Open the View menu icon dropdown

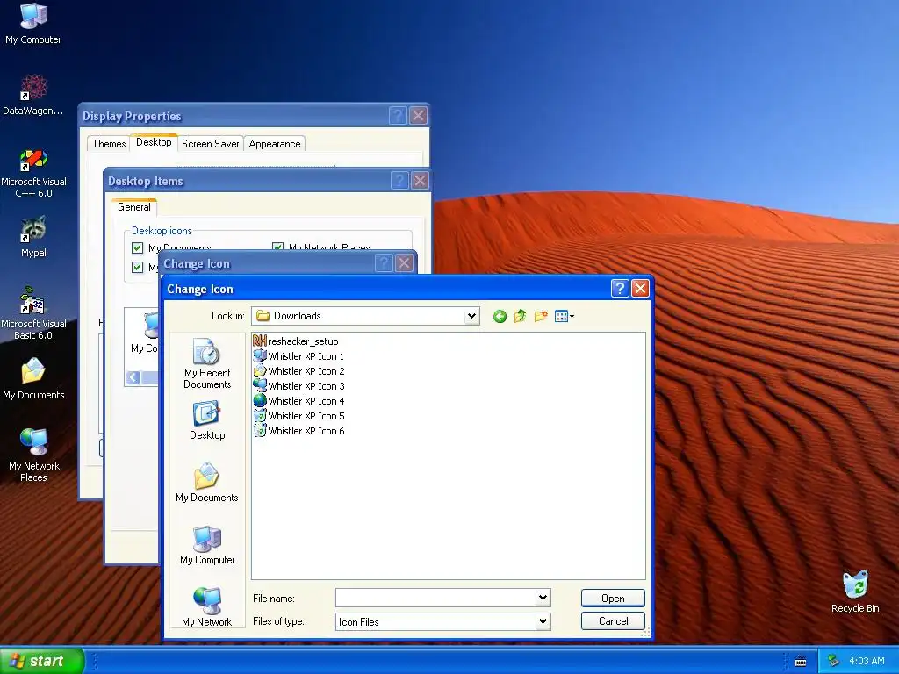point(565,316)
